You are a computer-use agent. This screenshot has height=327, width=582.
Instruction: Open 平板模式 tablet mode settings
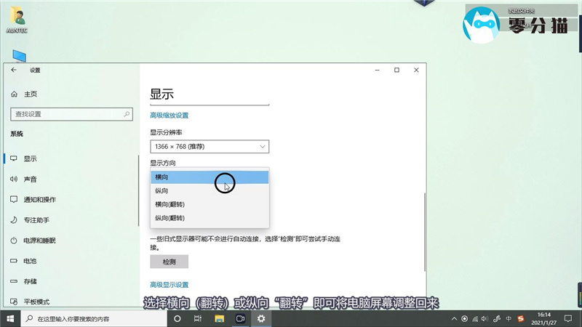pos(36,302)
